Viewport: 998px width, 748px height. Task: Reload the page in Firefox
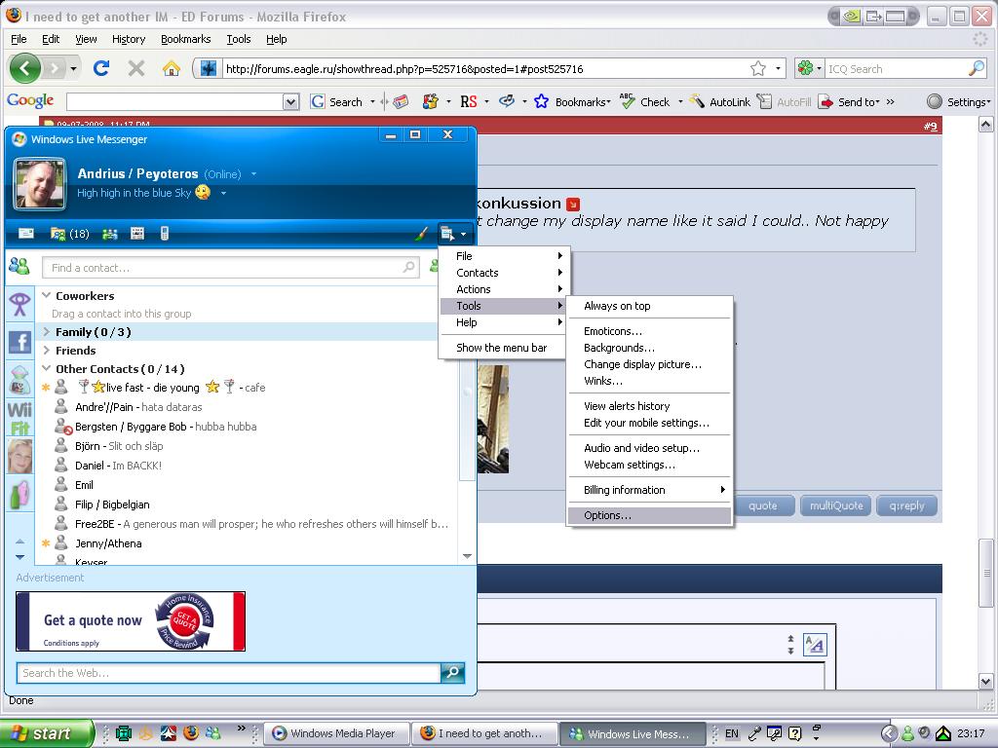[101, 68]
